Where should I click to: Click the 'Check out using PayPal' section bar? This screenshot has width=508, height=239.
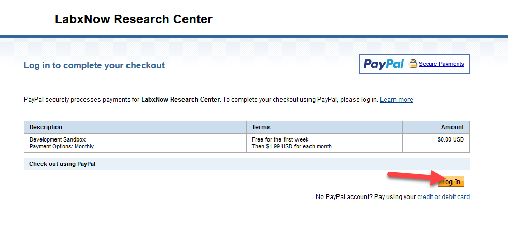coord(62,164)
